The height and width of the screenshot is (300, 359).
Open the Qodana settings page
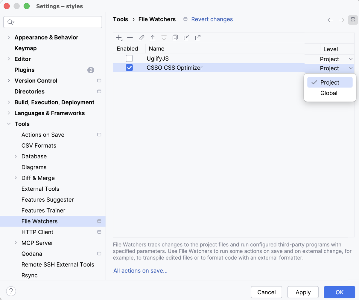point(32,254)
